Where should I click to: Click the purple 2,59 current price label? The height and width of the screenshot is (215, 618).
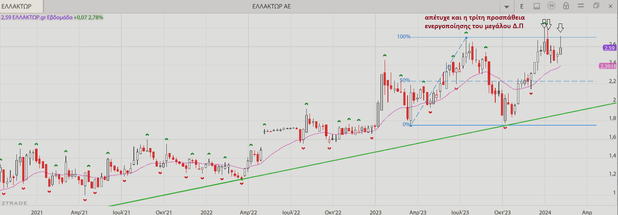point(609,48)
